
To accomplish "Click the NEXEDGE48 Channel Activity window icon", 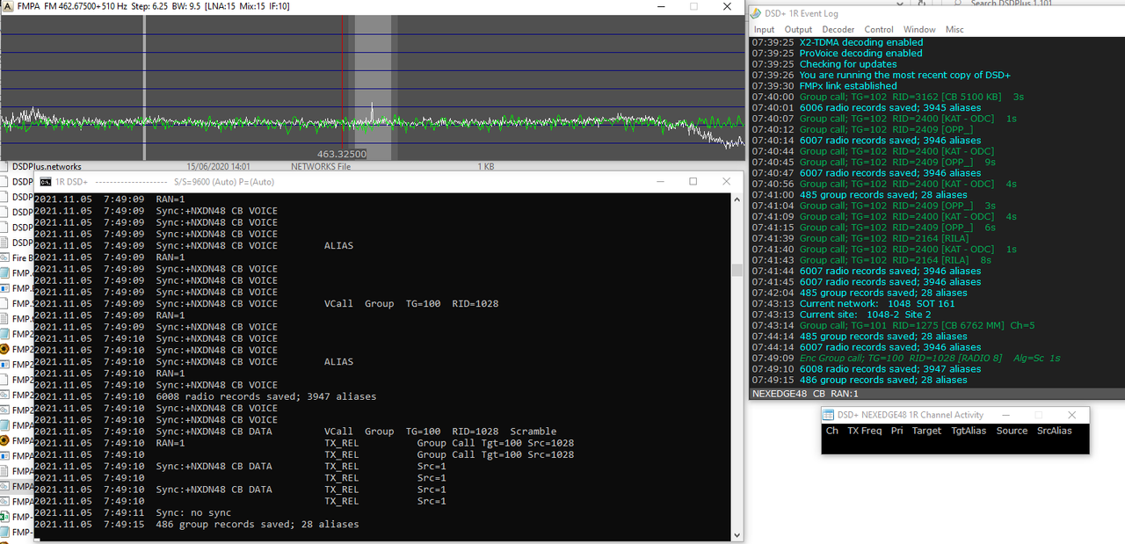I will click(828, 415).
